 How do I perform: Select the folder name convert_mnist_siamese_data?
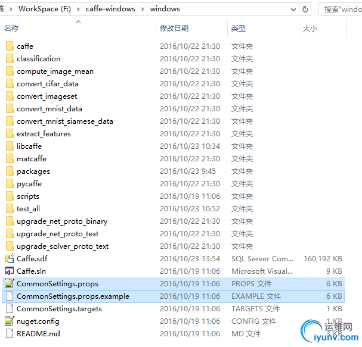point(65,121)
